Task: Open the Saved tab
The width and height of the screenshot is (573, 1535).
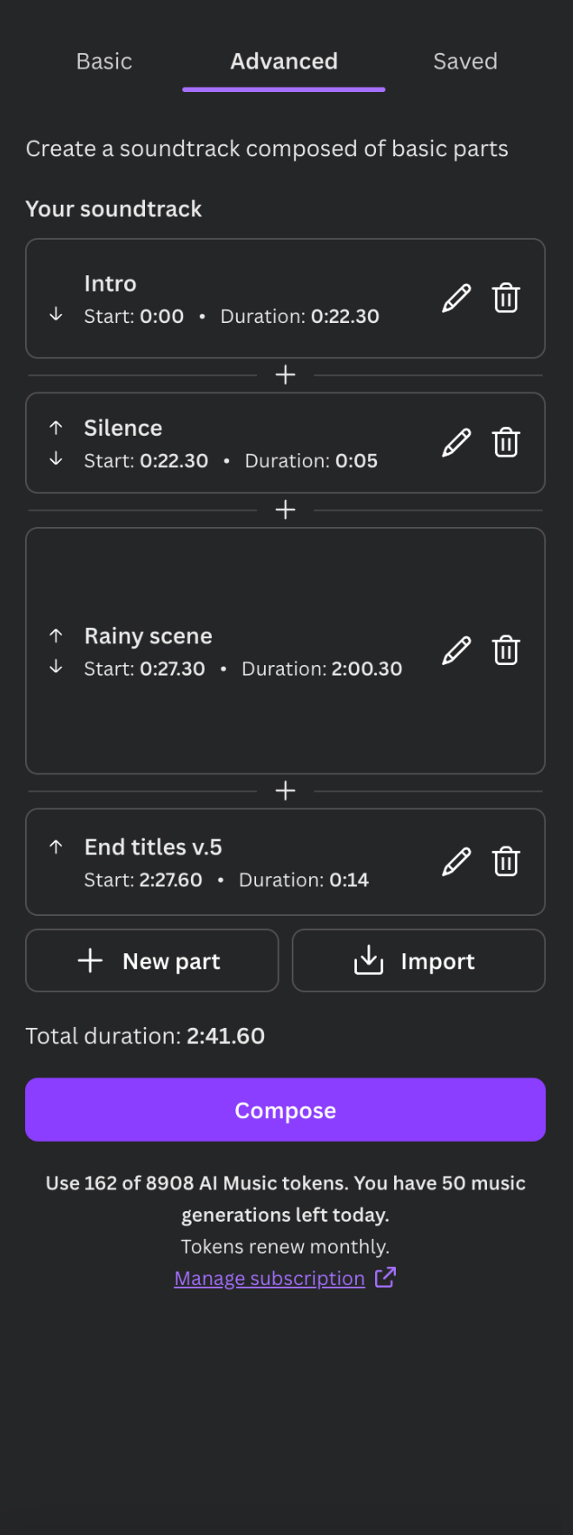Action: tap(465, 62)
